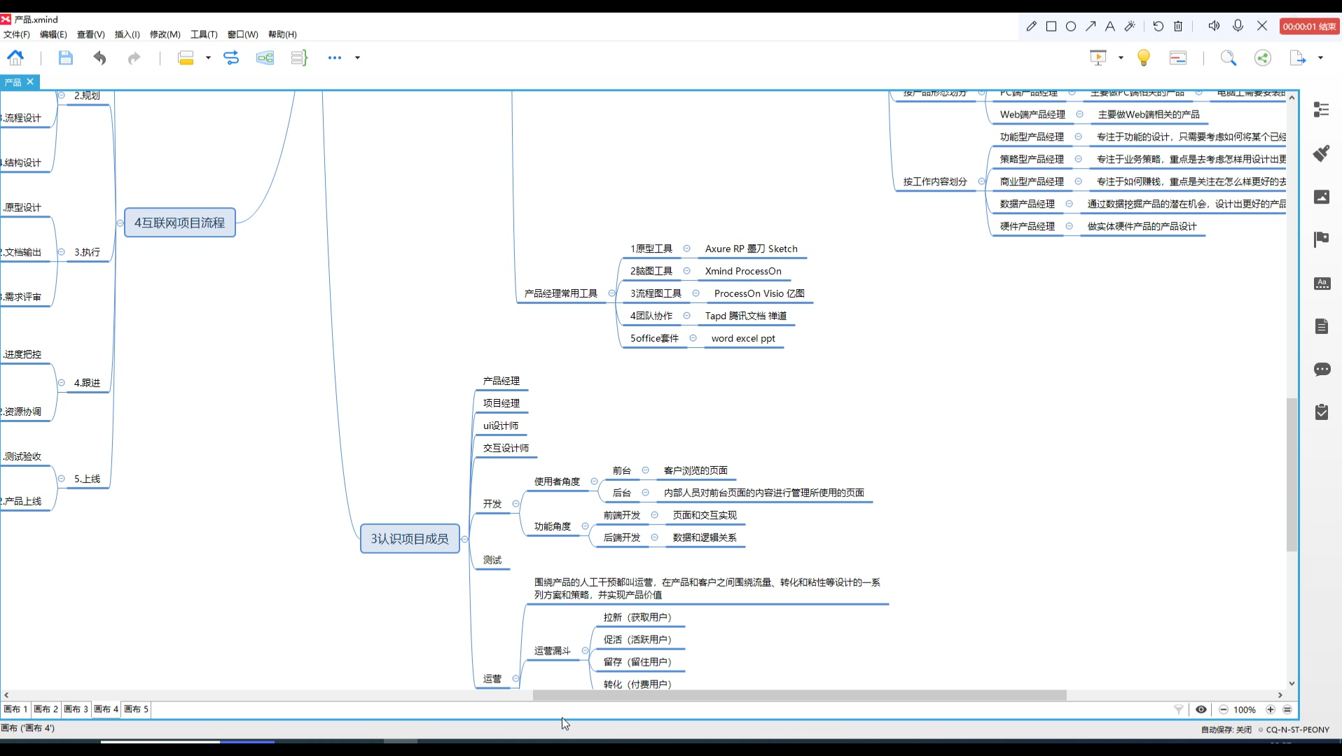1342x756 pixels.
Task: Open the Image panel in the sidebar
Action: (1322, 197)
